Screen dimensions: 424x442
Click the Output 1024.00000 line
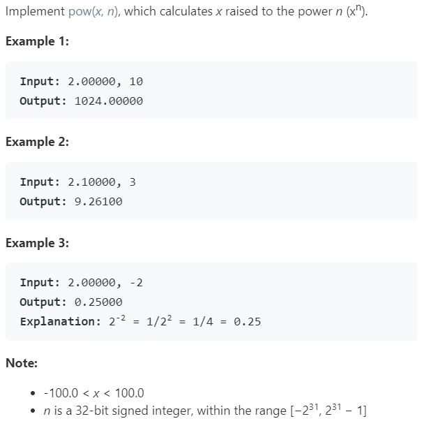(x=82, y=101)
